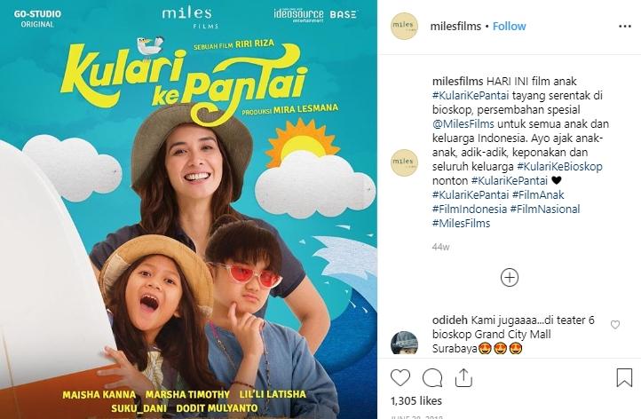
Task: Open the Kulari ke Pantai poster image
Action: [x=188, y=209]
